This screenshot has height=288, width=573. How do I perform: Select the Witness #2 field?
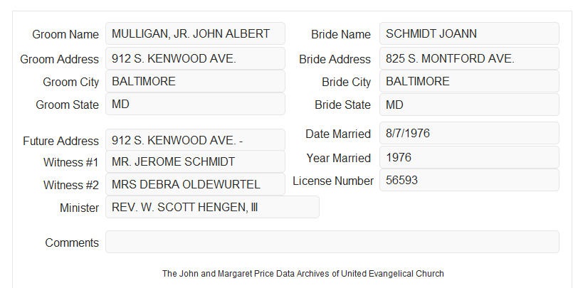(x=195, y=184)
